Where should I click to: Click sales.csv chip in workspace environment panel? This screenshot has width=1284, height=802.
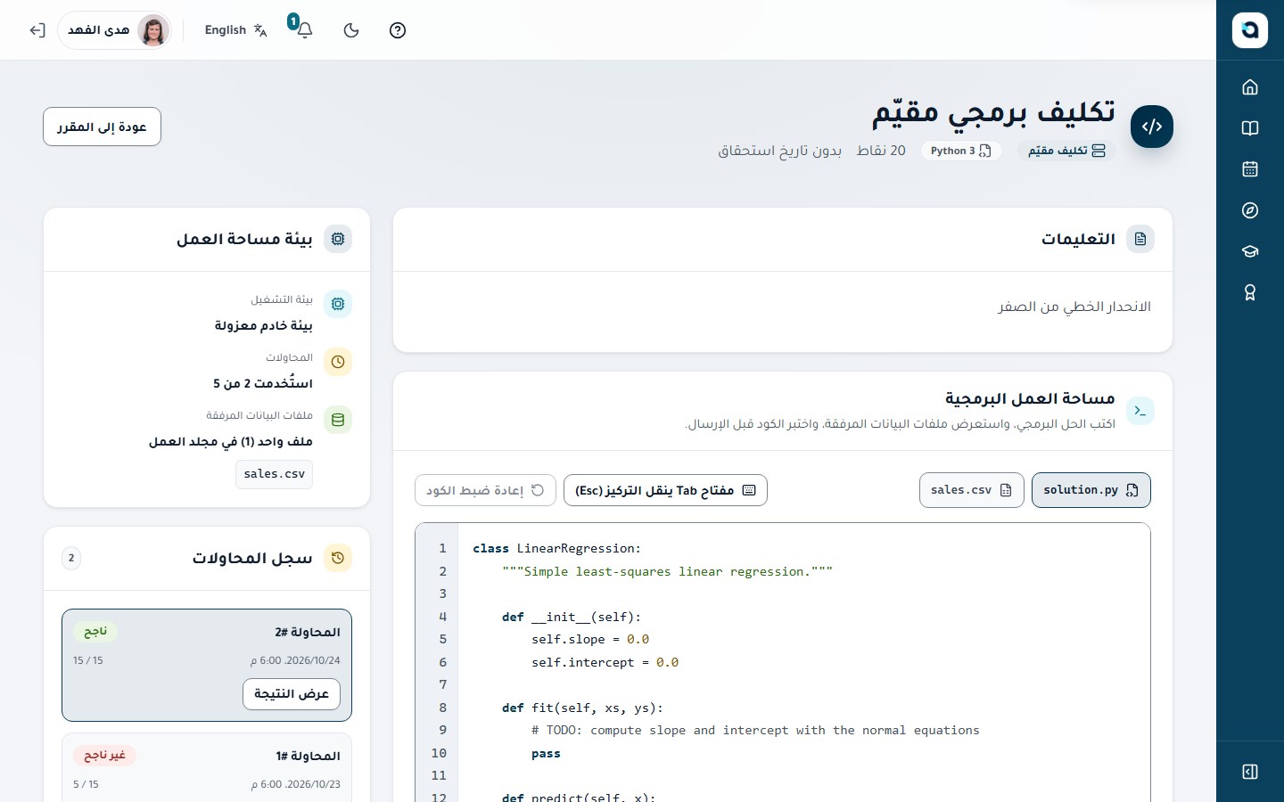[275, 474]
